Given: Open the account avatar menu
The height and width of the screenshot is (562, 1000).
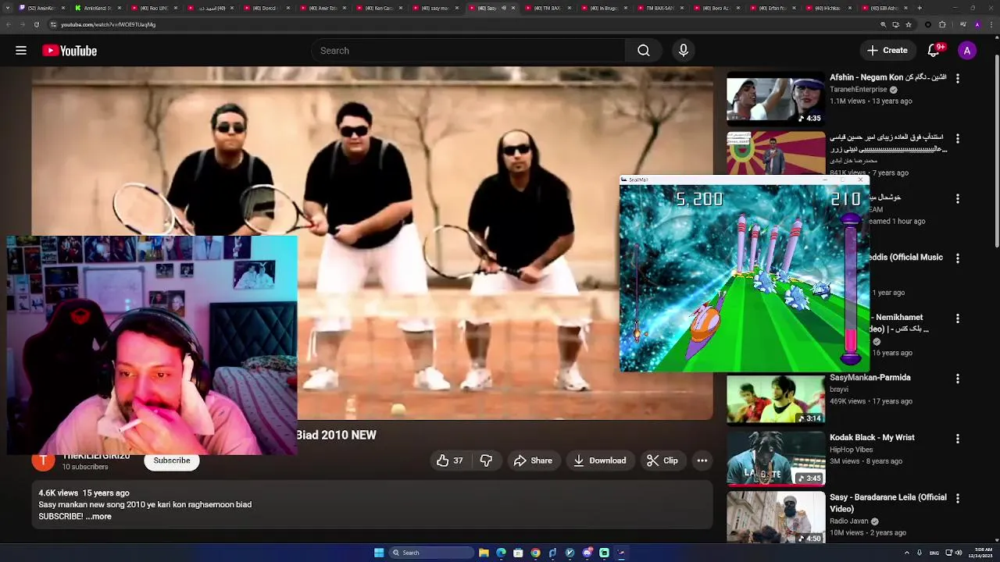Looking at the screenshot, I should [967, 51].
